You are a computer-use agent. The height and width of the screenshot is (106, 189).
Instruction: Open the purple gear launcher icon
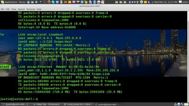(x=74, y=2)
